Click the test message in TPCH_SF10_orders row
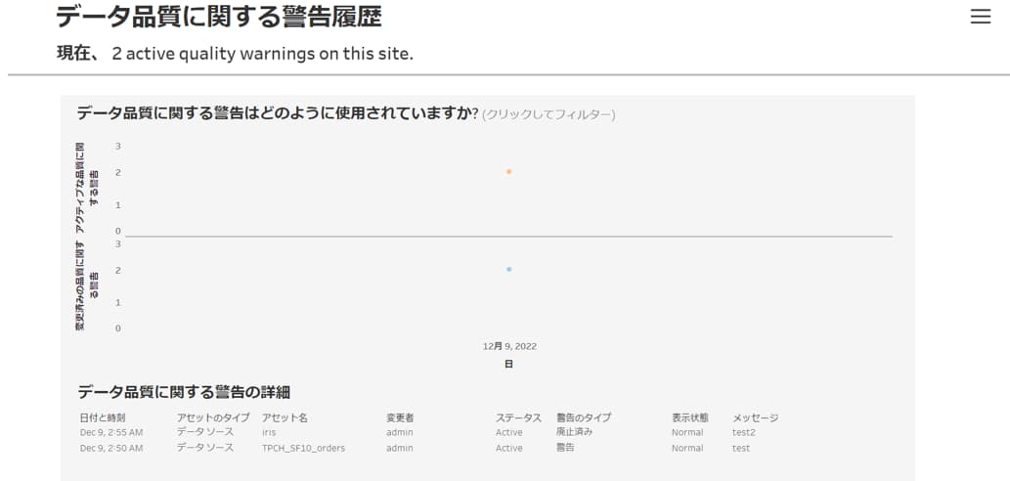 [741, 448]
